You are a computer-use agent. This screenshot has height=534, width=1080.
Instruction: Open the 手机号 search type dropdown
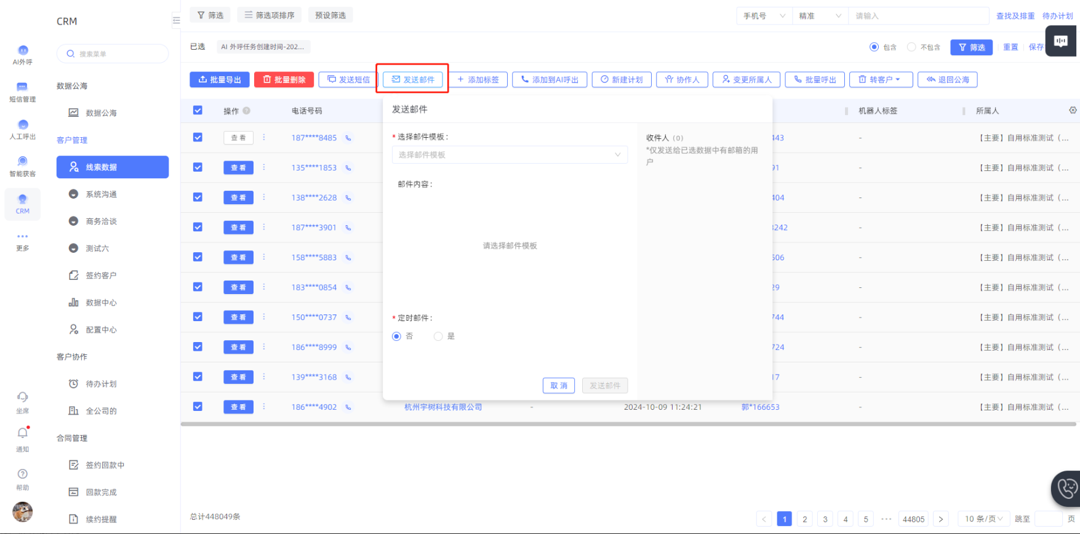click(764, 16)
